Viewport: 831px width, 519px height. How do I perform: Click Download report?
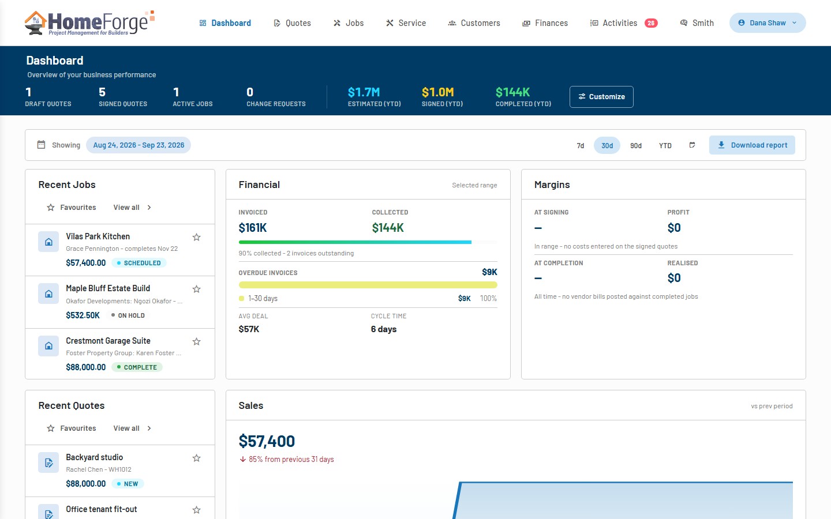click(x=752, y=145)
